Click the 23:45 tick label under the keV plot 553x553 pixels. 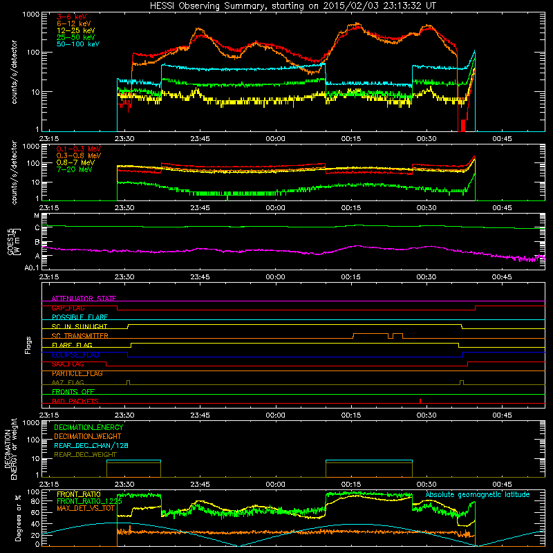(200, 139)
